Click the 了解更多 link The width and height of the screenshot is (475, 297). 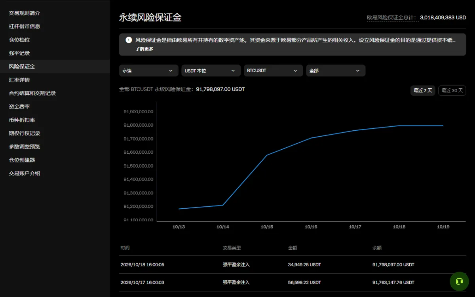pos(144,49)
